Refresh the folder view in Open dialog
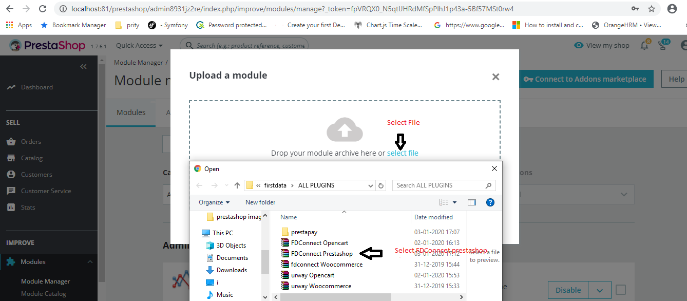 pyautogui.click(x=380, y=185)
